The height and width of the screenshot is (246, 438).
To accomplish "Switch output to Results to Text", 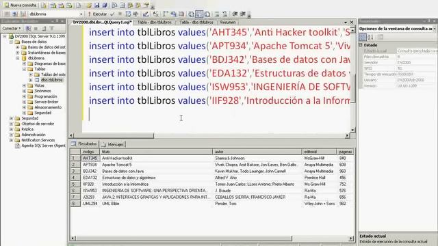I will click(x=192, y=14).
